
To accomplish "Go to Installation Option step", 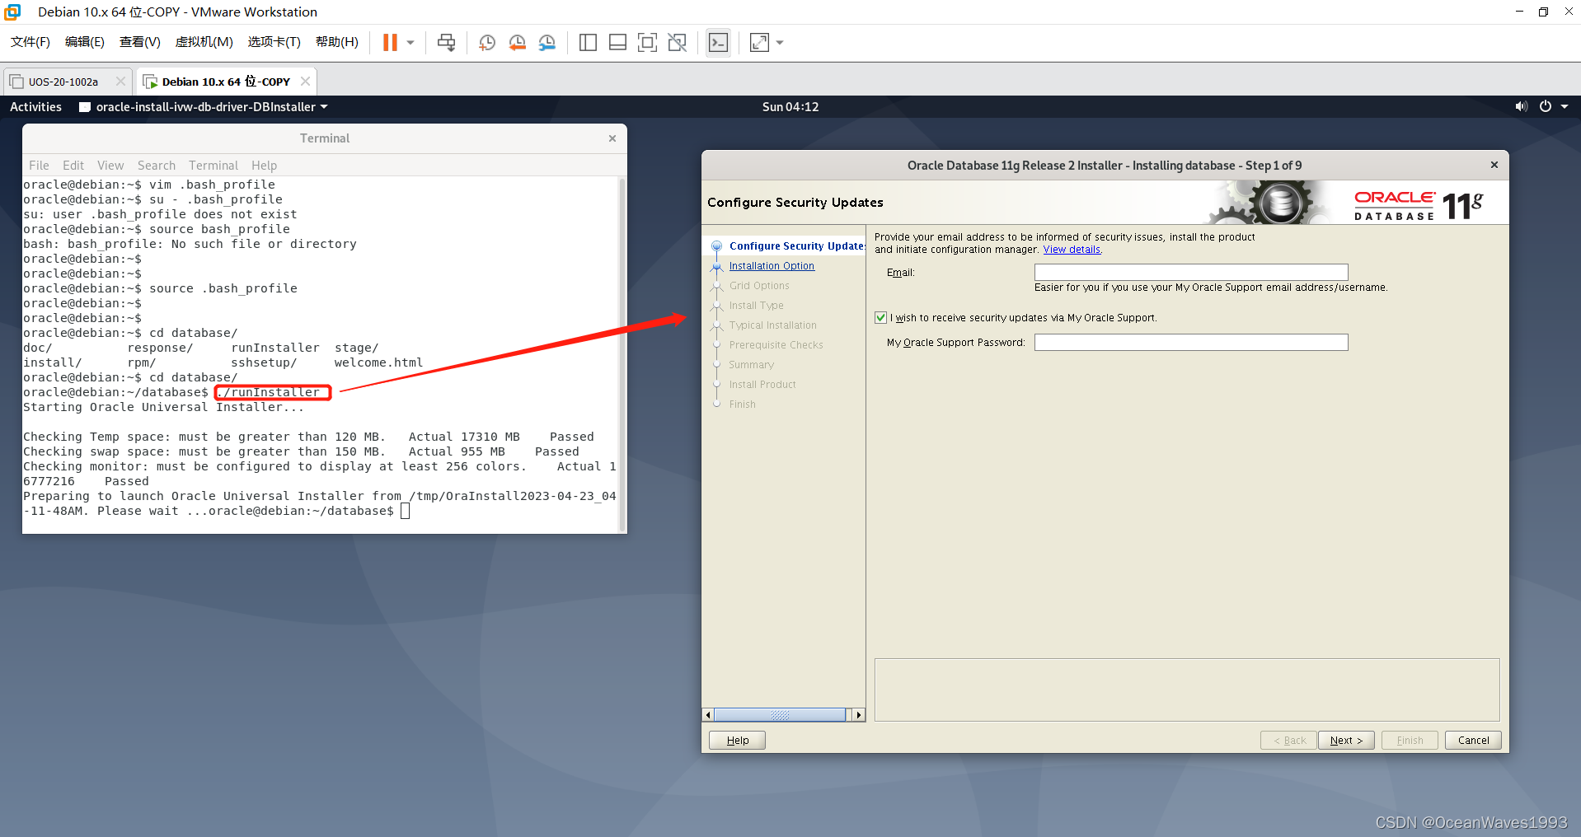I will tap(772, 266).
